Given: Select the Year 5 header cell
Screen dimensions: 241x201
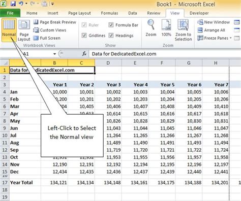Looking at the screenshot, I should [x=162, y=85].
